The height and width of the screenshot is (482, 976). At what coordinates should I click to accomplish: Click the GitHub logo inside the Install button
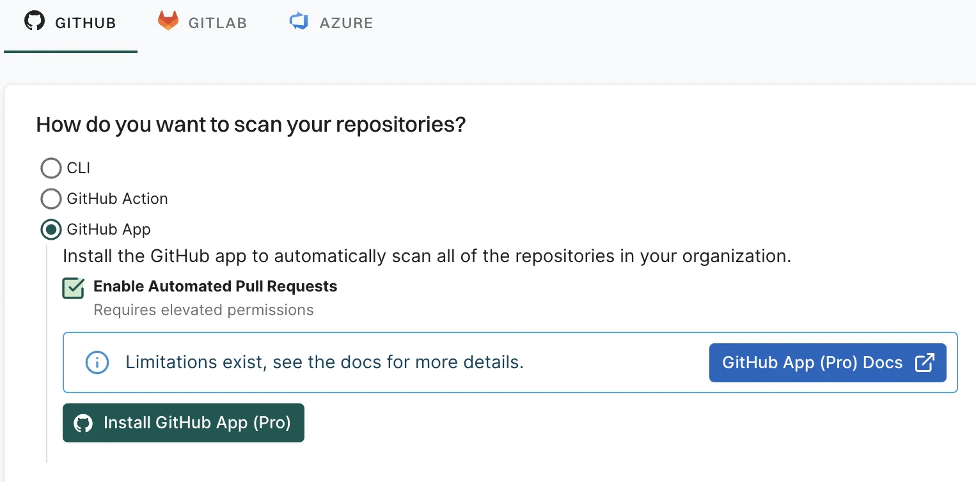(83, 423)
